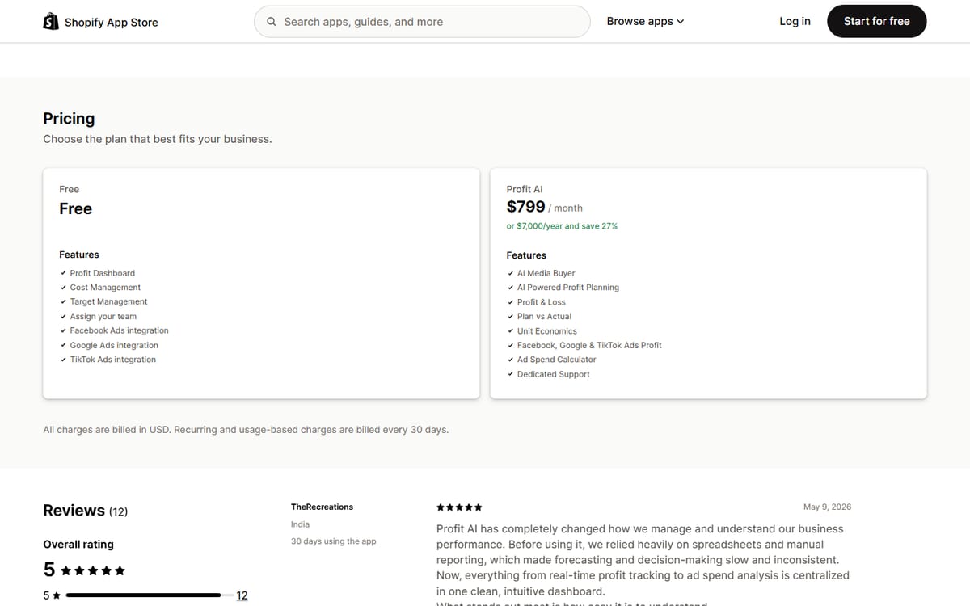Focus the Search apps, guides, and more field
The height and width of the screenshot is (606, 970).
(x=422, y=22)
